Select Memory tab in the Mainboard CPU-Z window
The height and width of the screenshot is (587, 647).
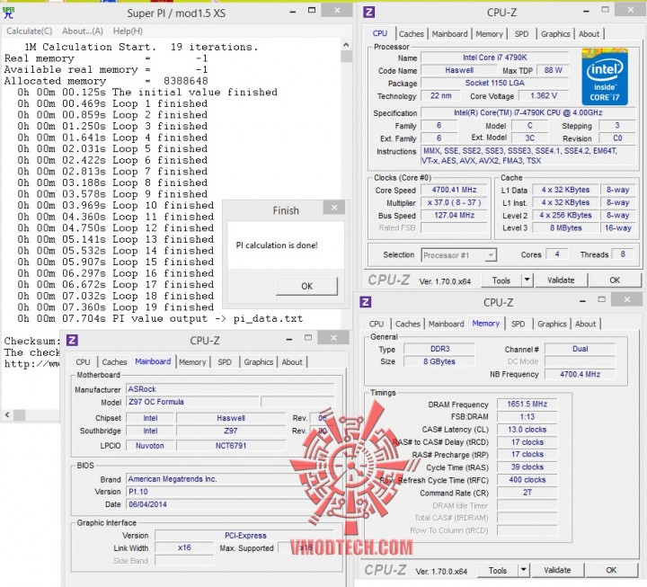192,362
